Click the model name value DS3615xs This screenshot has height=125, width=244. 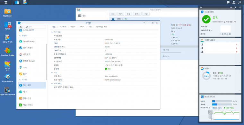tap(109, 39)
